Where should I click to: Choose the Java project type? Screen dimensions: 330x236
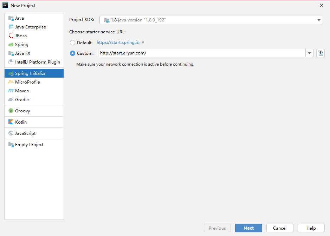click(x=34, y=18)
